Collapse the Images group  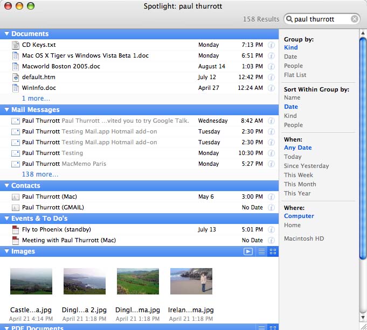click(x=7, y=251)
